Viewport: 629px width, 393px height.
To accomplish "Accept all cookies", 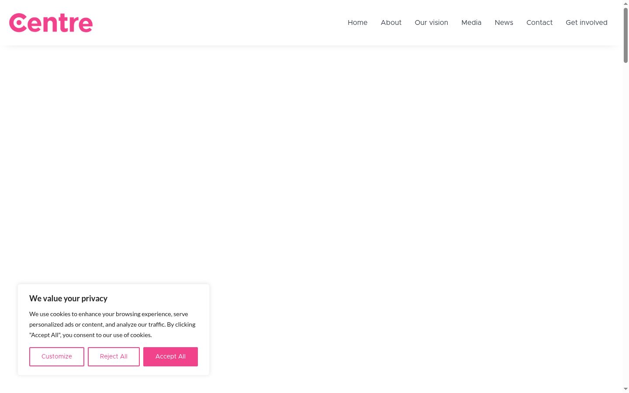I will [x=170, y=357].
